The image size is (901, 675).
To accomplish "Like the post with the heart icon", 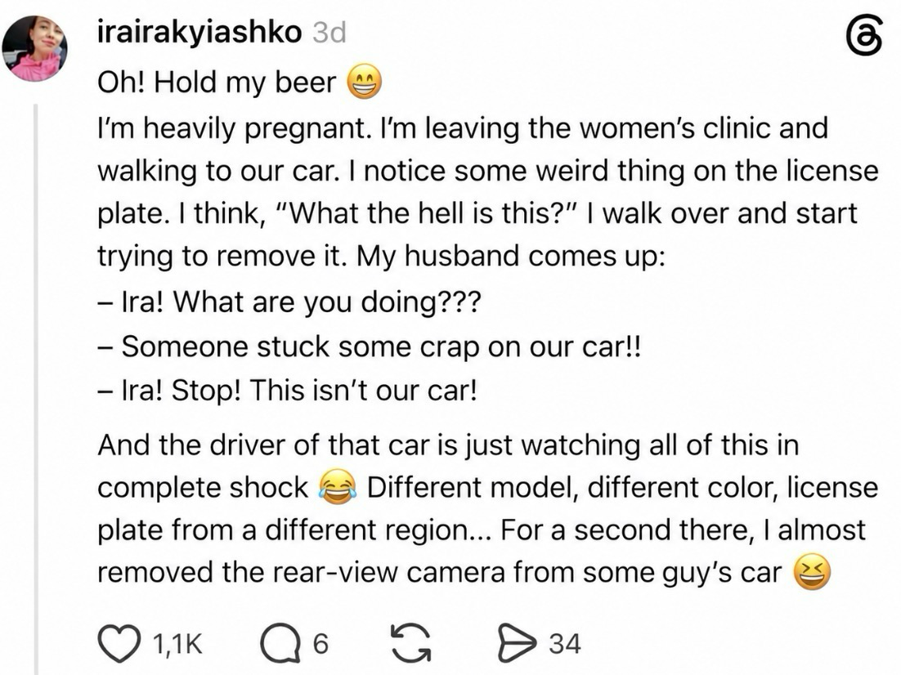I will (119, 643).
